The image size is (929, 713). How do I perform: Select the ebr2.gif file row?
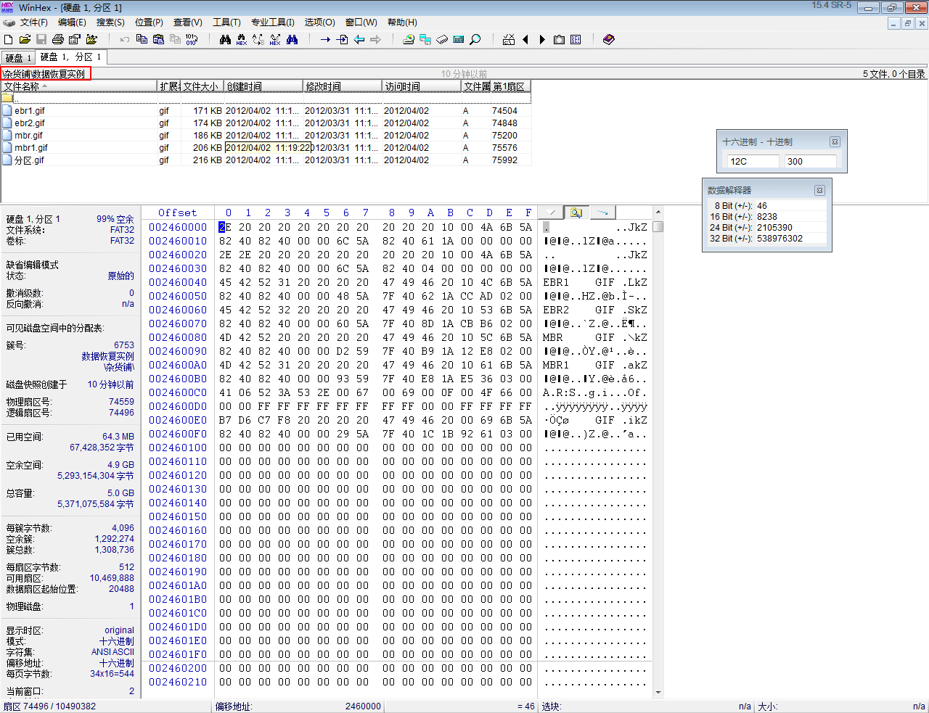266,123
